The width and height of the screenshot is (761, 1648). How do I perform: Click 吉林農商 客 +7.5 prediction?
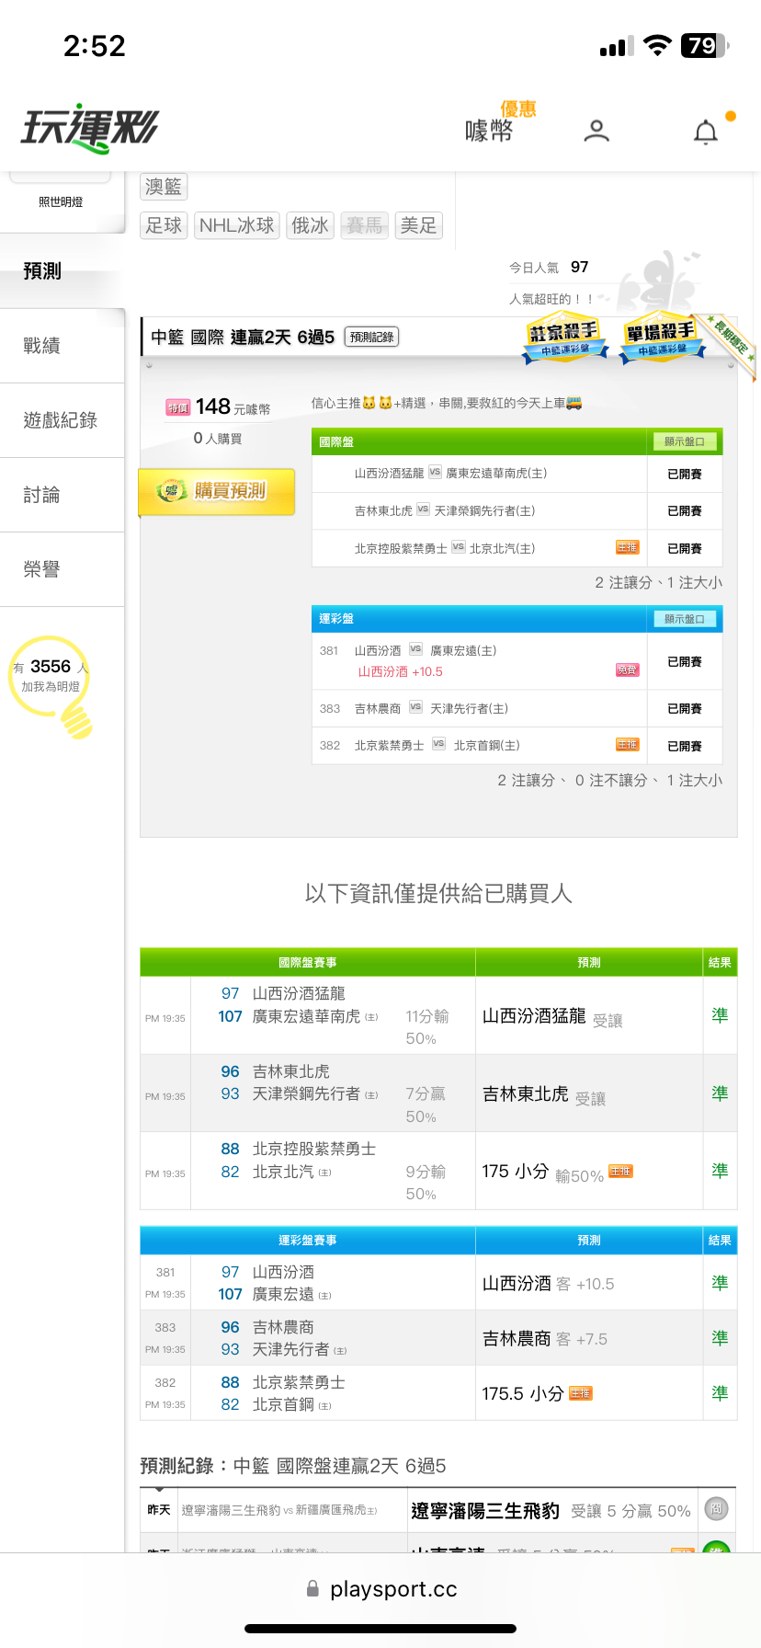point(589,1338)
